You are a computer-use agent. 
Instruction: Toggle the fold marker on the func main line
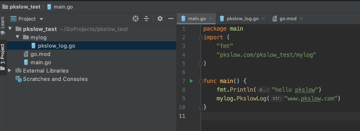click(200, 81)
